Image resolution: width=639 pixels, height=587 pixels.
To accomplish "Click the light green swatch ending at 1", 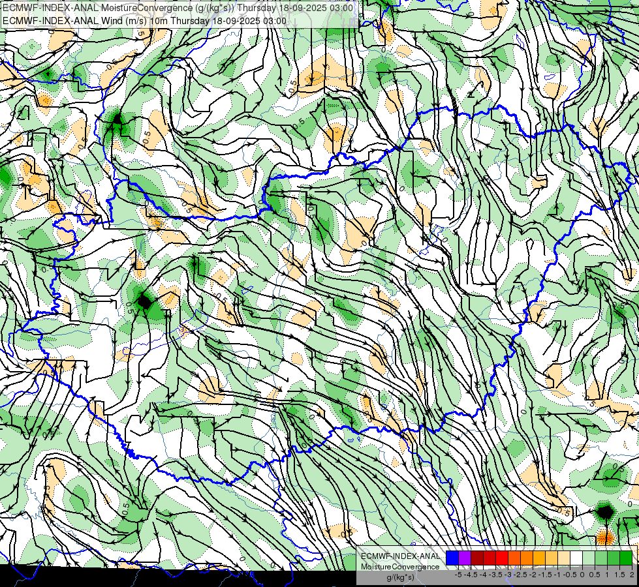I will point(601,558).
